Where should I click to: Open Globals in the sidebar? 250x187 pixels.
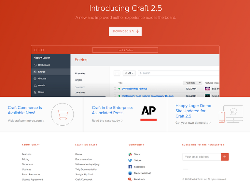(x=51, y=79)
